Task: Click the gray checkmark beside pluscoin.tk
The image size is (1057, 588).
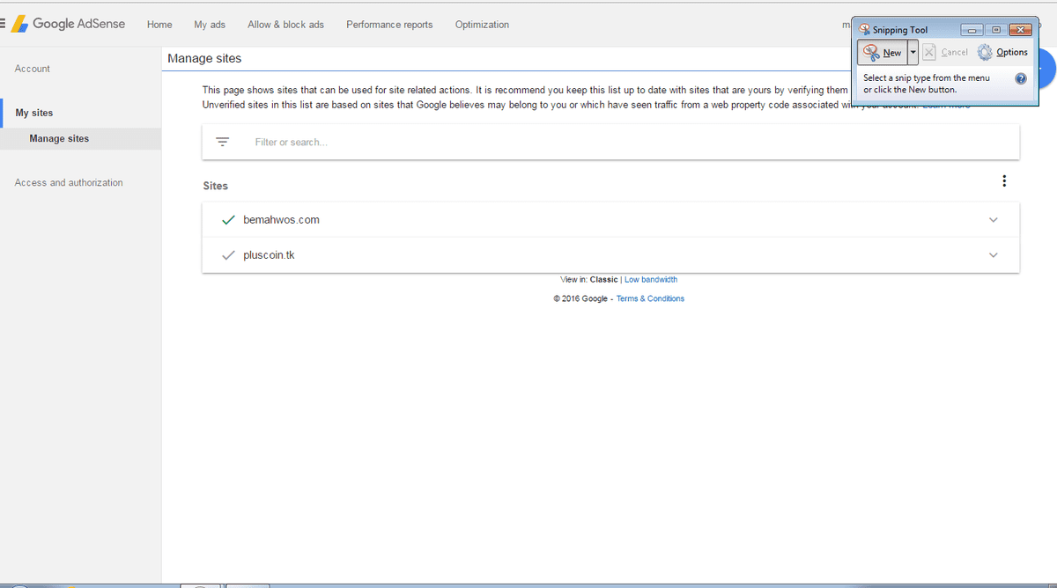Action: click(229, 255)
